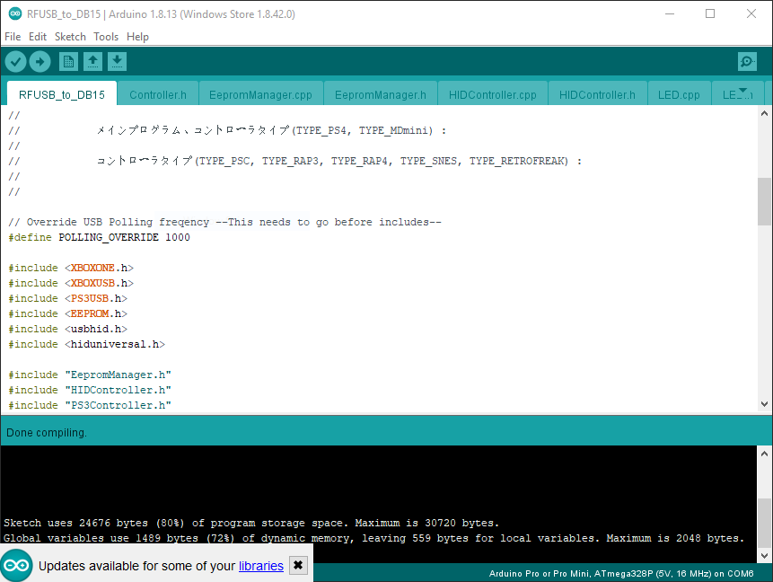Click the usbhid.h include line

(67, 329)
